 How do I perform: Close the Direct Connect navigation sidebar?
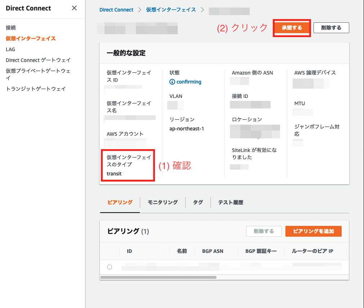(x=74, y=8)
